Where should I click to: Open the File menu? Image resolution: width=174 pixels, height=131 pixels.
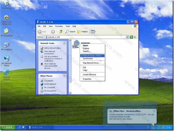[x=39, y=26]
